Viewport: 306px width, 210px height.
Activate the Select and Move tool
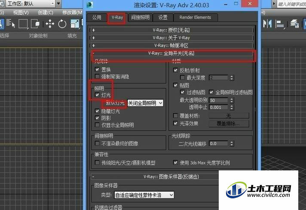click(50, 24)
